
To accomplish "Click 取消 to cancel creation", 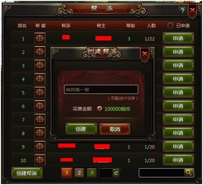I will [115, 129].
